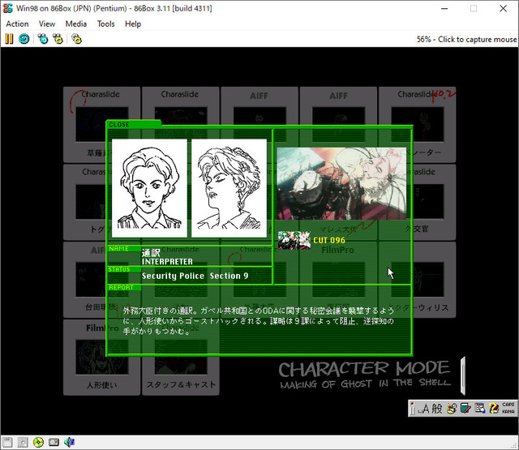
Task: Click the hard disk status icon
Action: coord(54,442)
